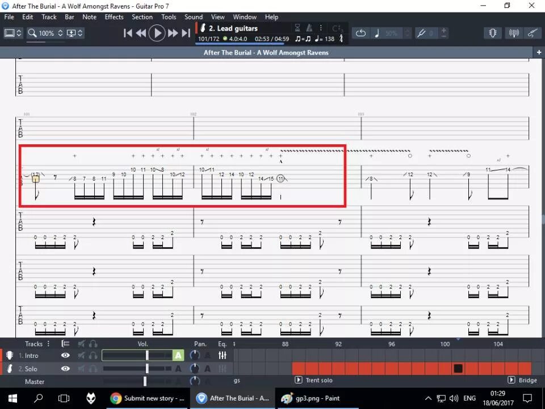Click the display fit-to-screen icon
Screen dimensions: 545x409
coord(72,33)
